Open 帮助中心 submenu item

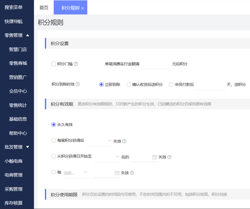coord(18,133)
